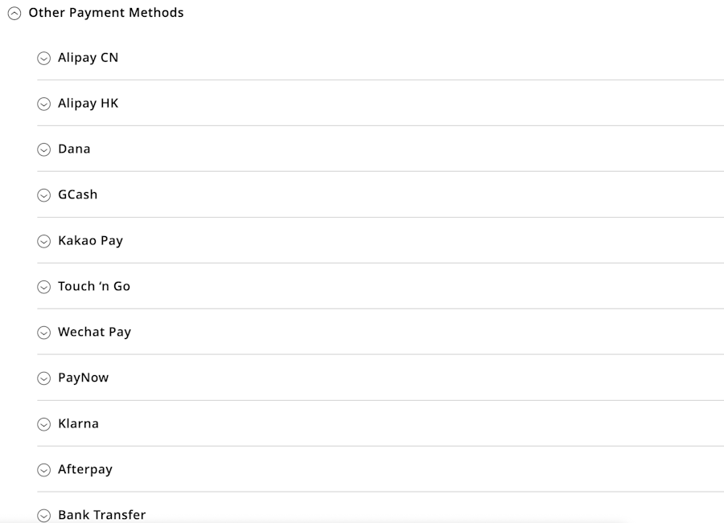Select the Alipay CN label text
The height and width of the screenshot is (523, 724).
click(x=87, y=58)
